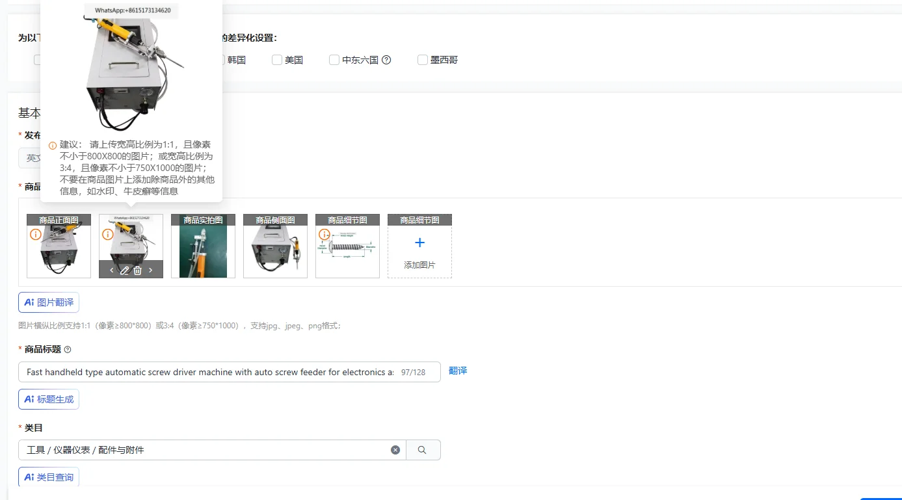Open the help icon next to 中东六国
The height and width of the screenshot is (500, 902).
(386, 60)
